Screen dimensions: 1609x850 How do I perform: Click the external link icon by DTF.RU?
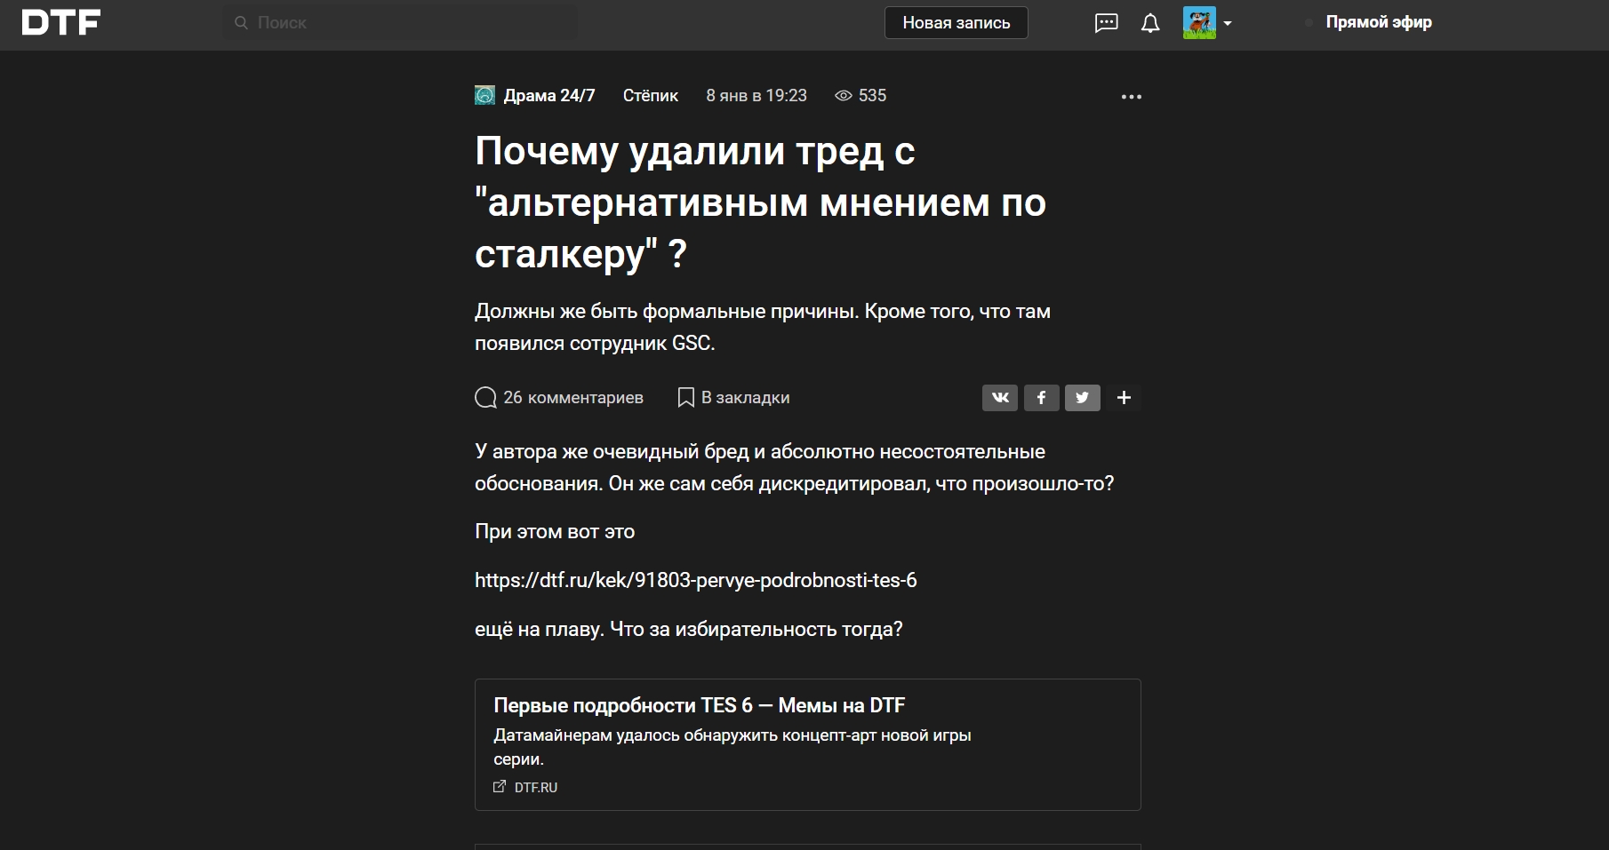click(500, 787)
